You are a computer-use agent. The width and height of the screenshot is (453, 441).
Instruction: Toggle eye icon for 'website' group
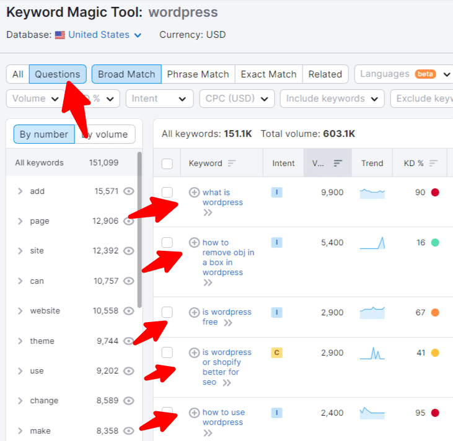coord(128,311)
